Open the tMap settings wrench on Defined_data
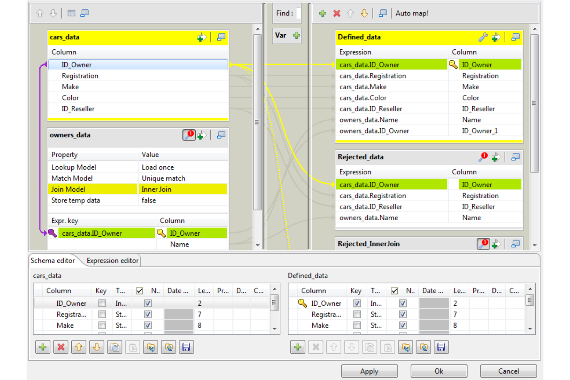This screenshot has height=380, width=570. click(484, 37)
